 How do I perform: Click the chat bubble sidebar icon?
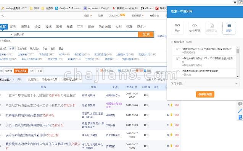pyautogui.click(x=240, y=104)
